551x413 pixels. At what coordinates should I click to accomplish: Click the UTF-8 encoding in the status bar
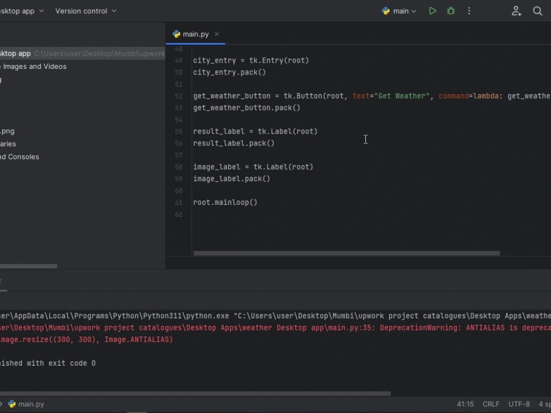coord(519,404)
